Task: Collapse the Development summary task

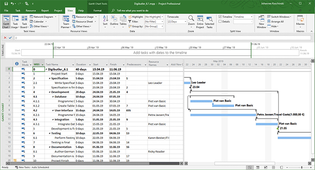Action: pyautogui.click(x=49, y=92)
